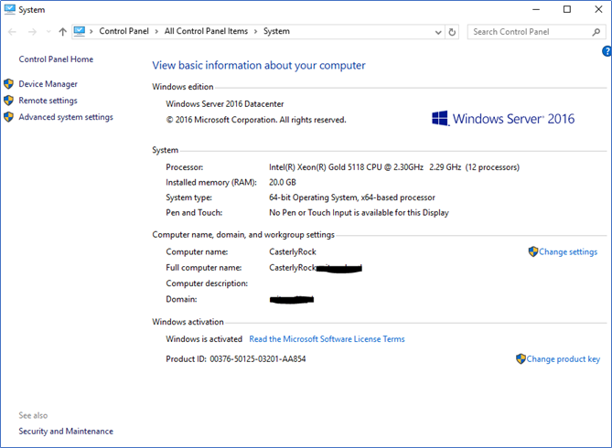Select System breadcrumb in address bar
This screenshot has width=612, height=448.
(276, 31)
